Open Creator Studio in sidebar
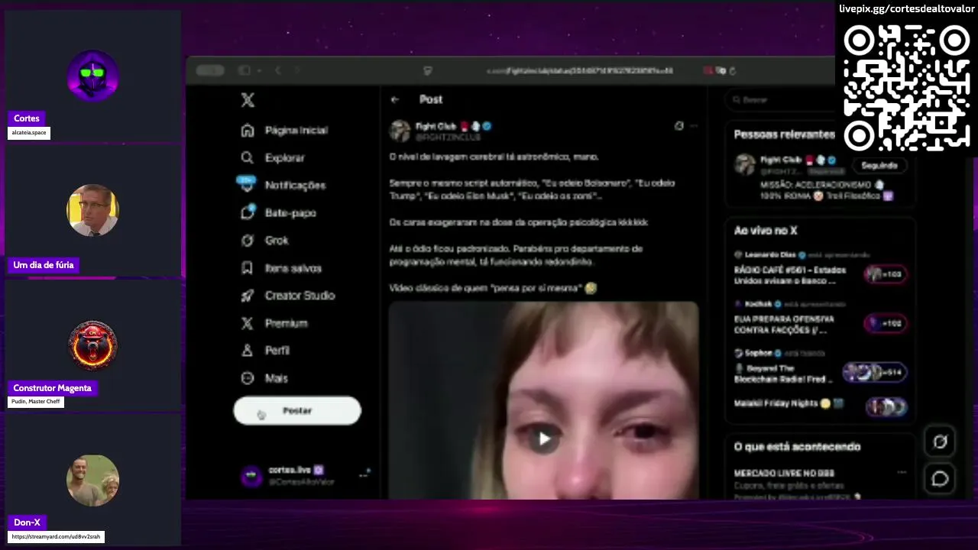This screenshot has width=978, height=550. click(x=288, y=296)
